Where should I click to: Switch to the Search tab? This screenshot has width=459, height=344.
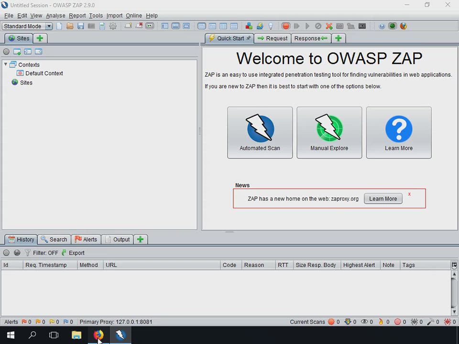[54, 239]
